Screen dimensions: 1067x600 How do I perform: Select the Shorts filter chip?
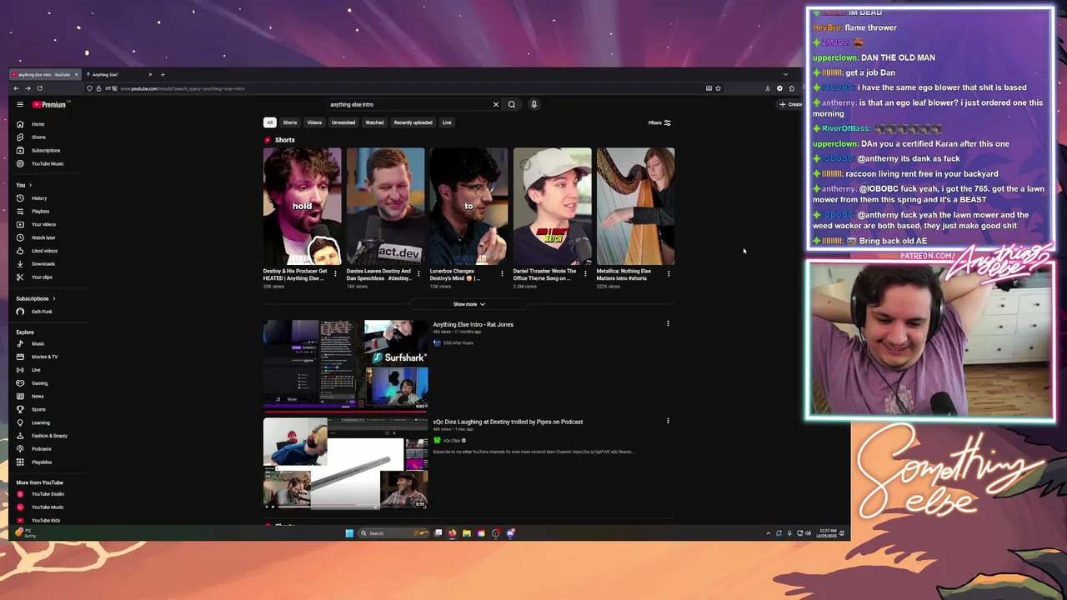point(289,122)
